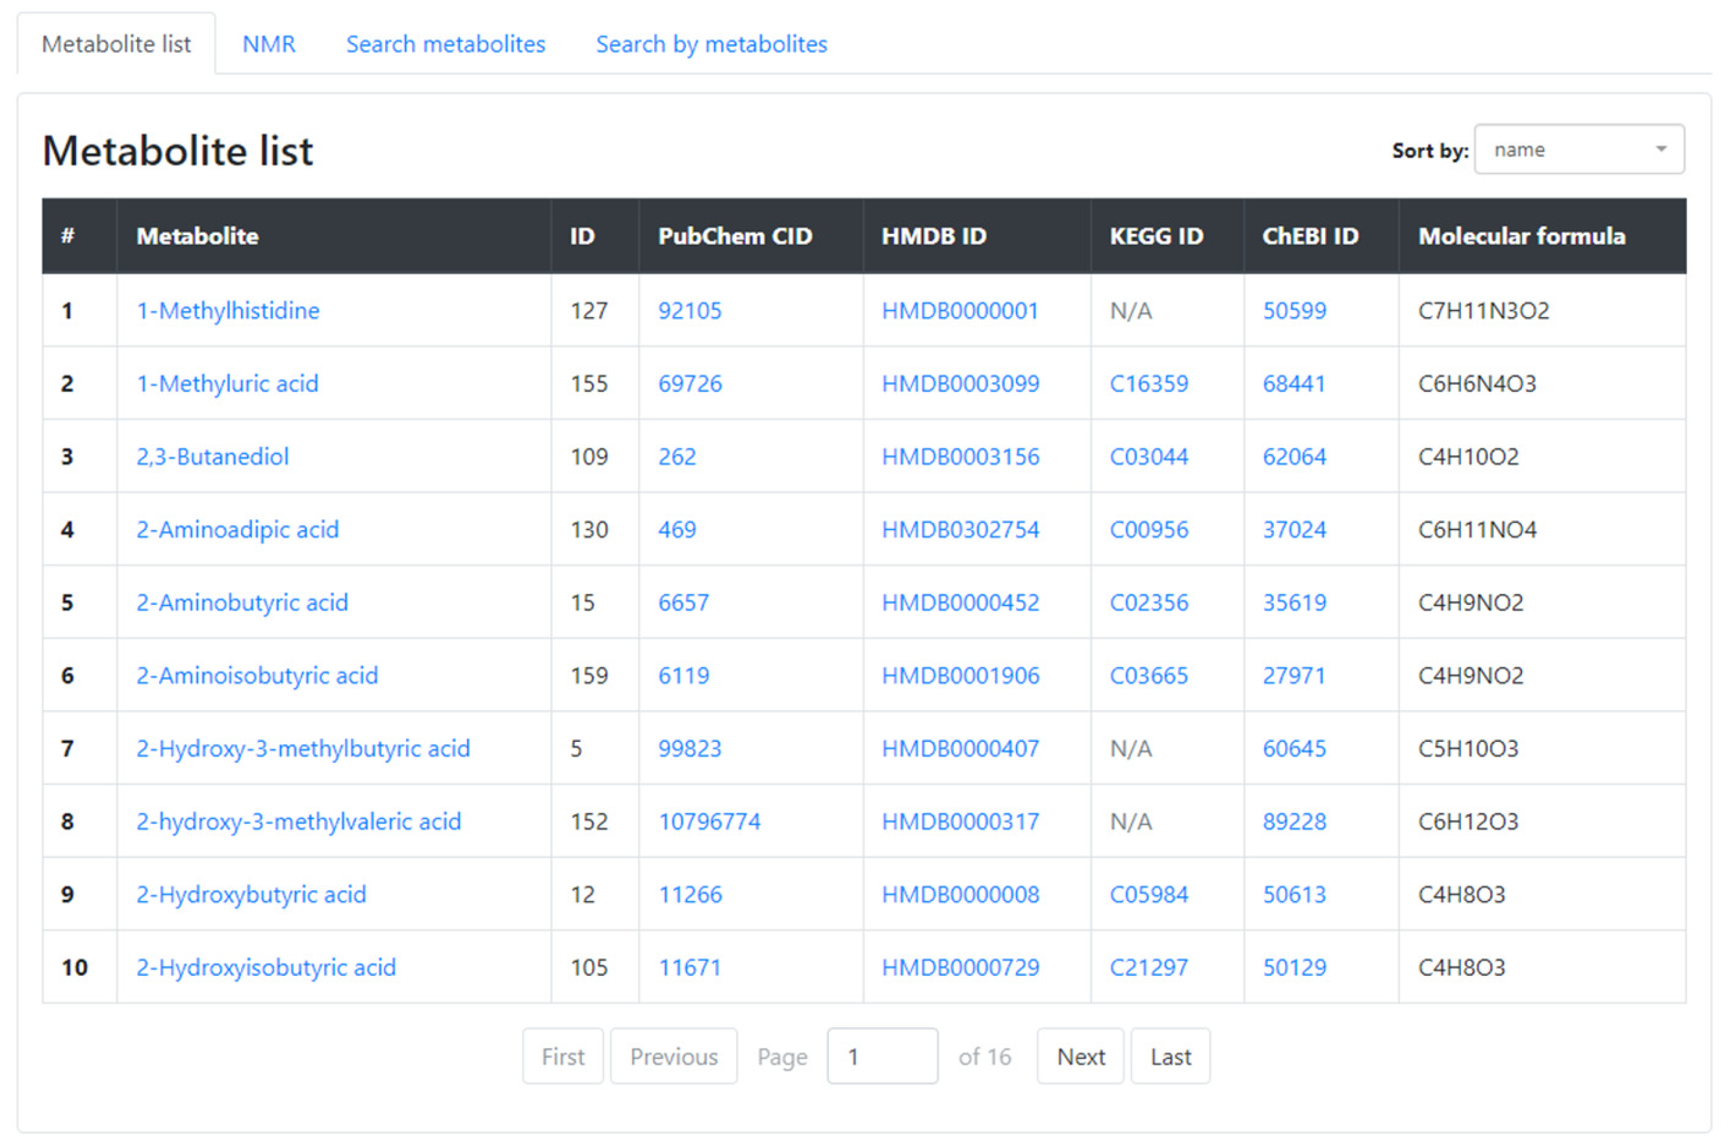This screenshot has width=1728, height=1148.
Task: Open ChEBI ID 35619 link
Action: [x=1295, y=602]
